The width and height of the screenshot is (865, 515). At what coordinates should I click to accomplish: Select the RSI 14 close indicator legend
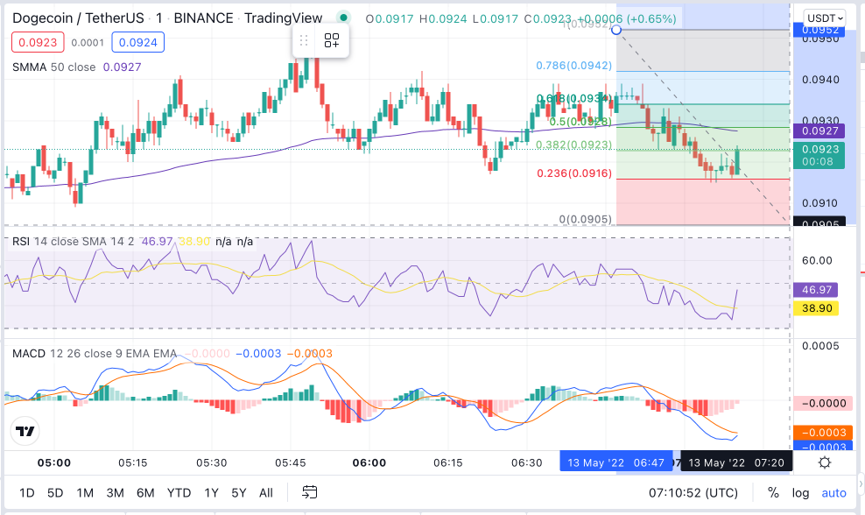[x=73, y=242]
